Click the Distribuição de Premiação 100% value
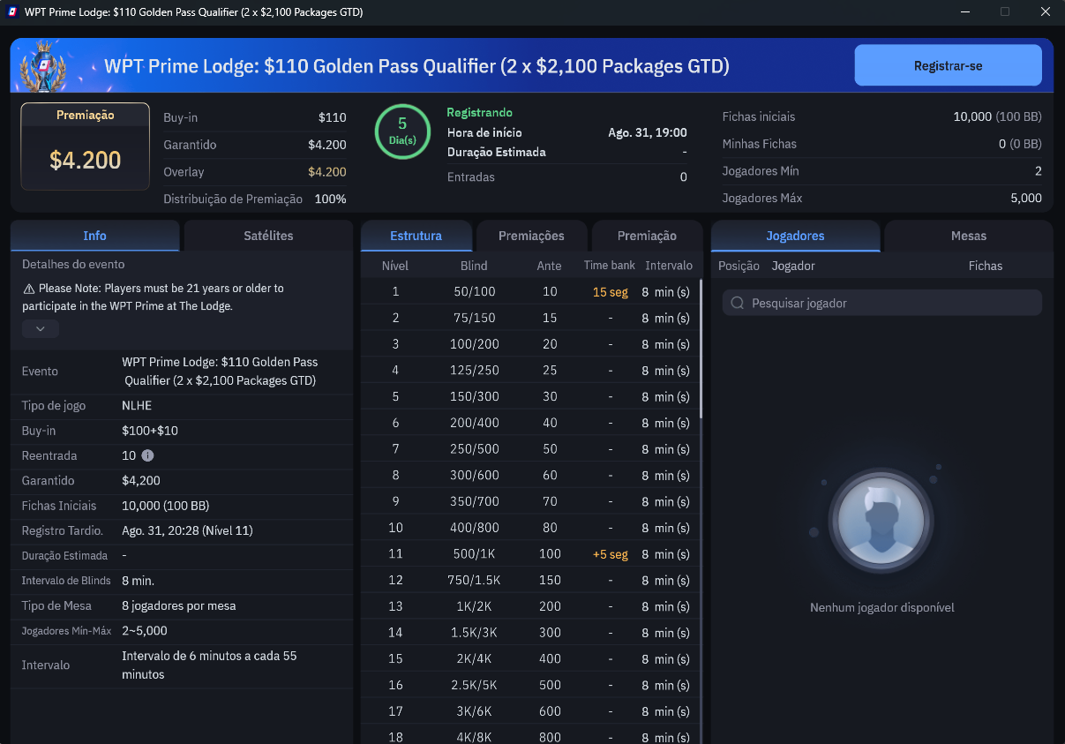Image resolution: width=1065 pixels, height=744 pixels. [330, 199]
